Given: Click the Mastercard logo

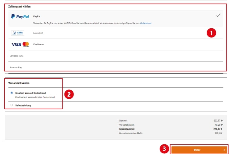Looking at the screenshot, I should (26, 44).
